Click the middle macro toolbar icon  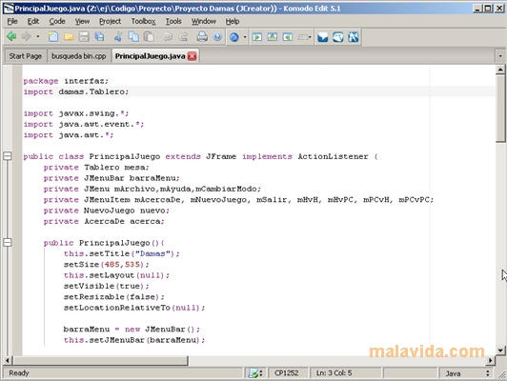(x=272, y=37)
